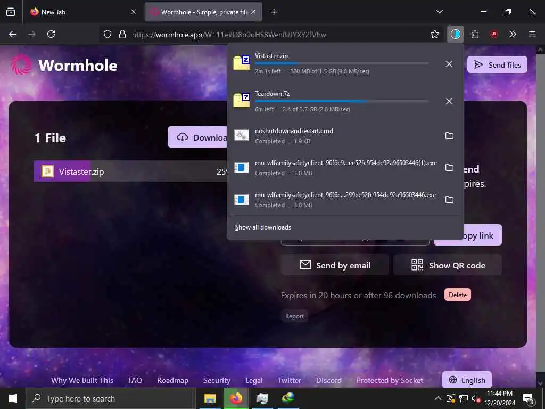Image resolution: width=545 pixels, height=409 pixels.
Task: Click the Wormhole logo
Action: pyautogui.click(x=64, y=65)
